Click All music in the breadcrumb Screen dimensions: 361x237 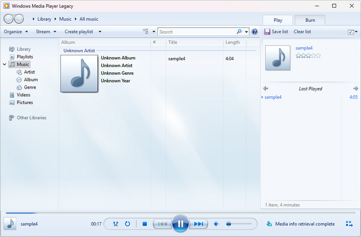point(89,19)
